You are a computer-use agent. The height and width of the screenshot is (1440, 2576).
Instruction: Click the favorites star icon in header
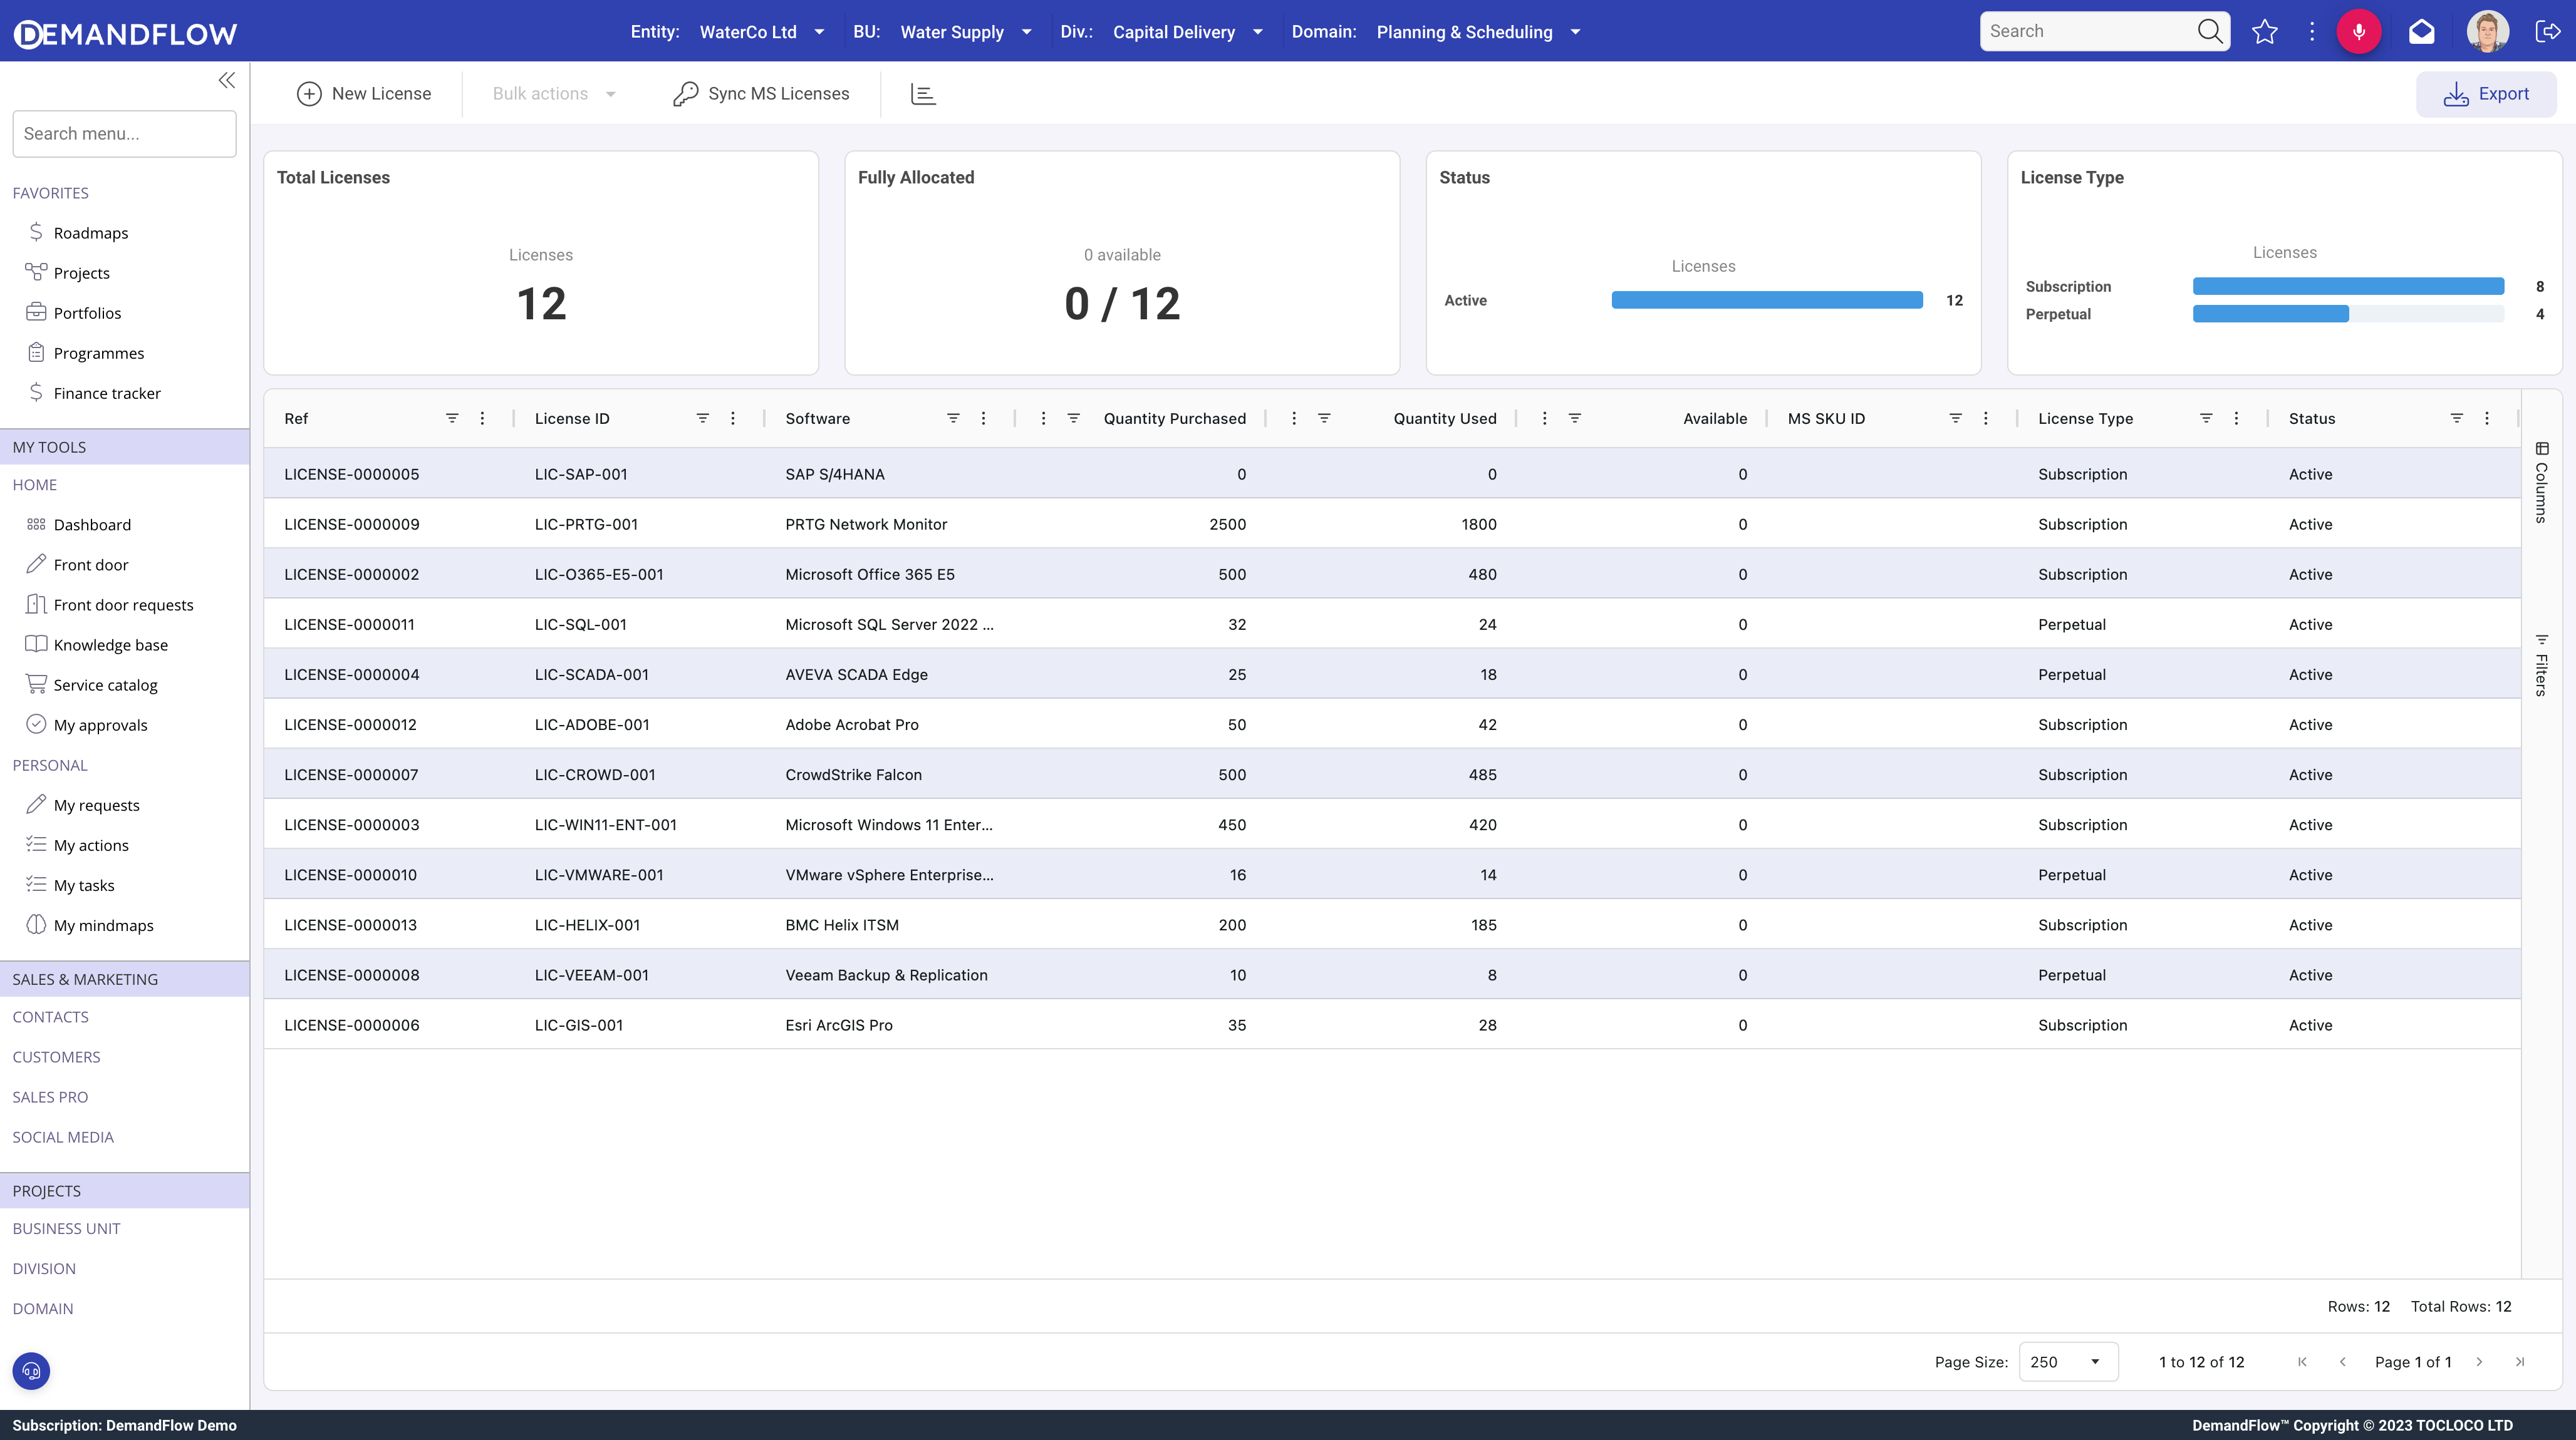[x=2264, y=32]
